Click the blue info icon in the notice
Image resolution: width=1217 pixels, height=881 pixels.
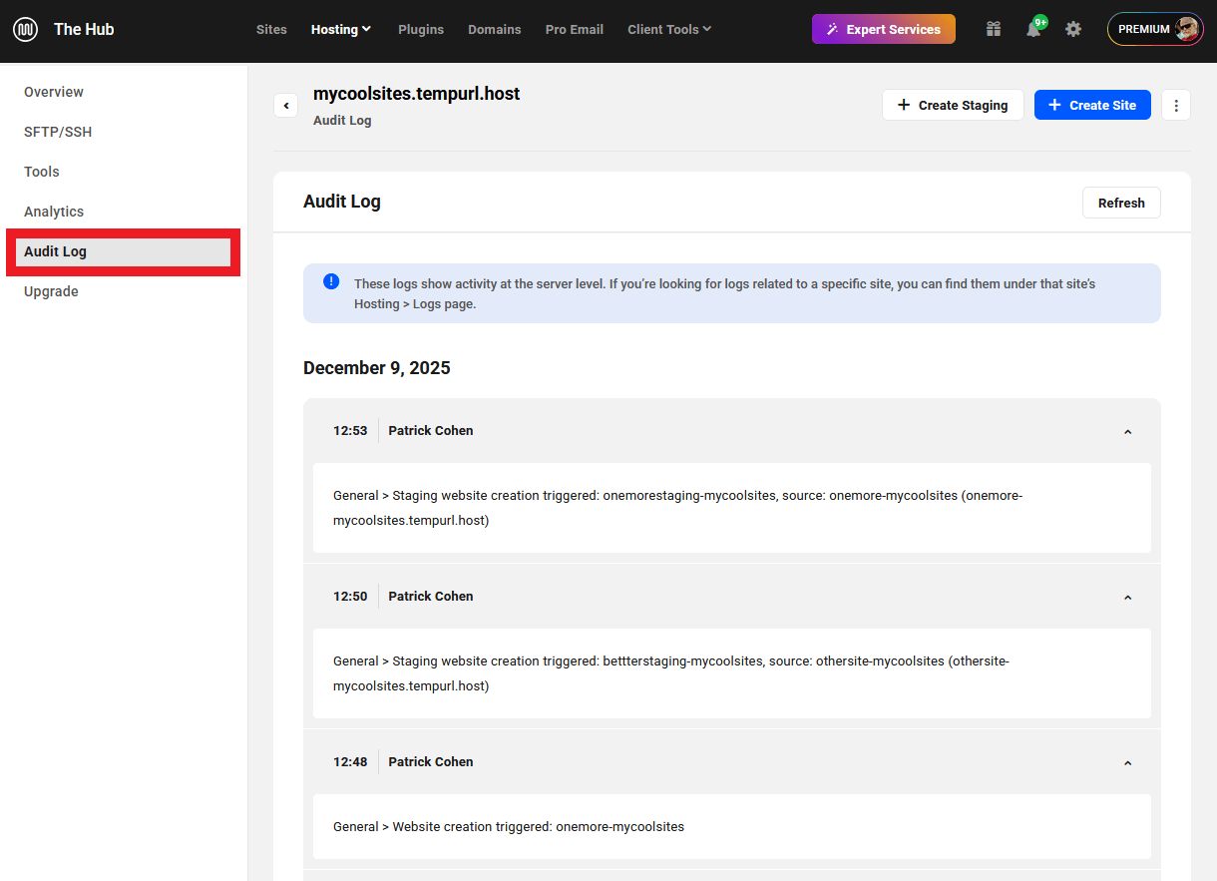tap(331, 281)
